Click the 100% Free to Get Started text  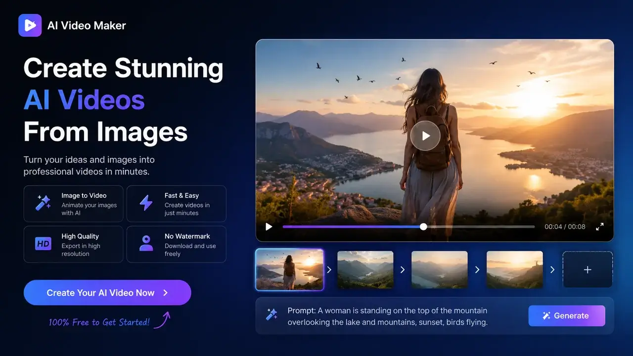pyautogui.click(x=99, y=322)
